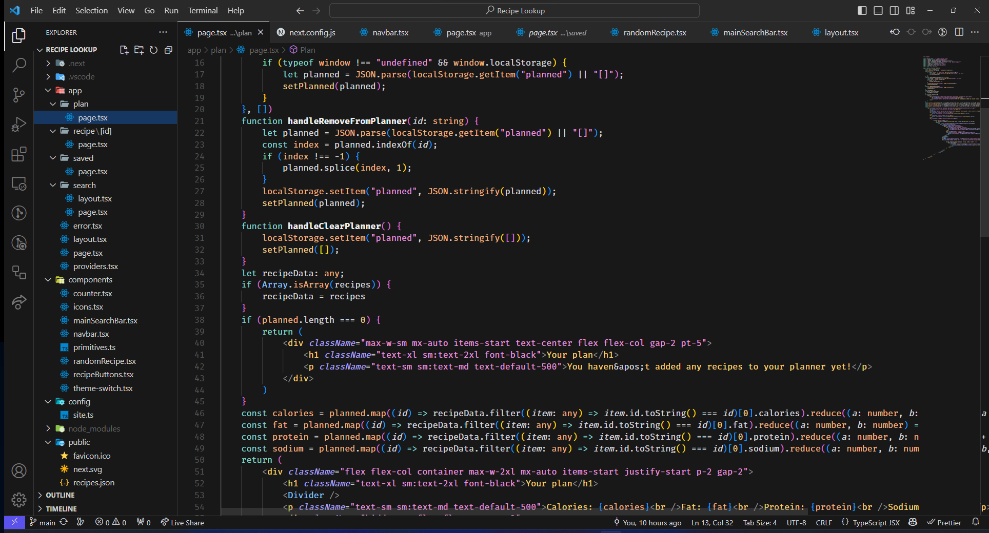This screenshot has height=533, width=989.
Task: Toggle the bottom panel visibility
Action: coord(878,11)
